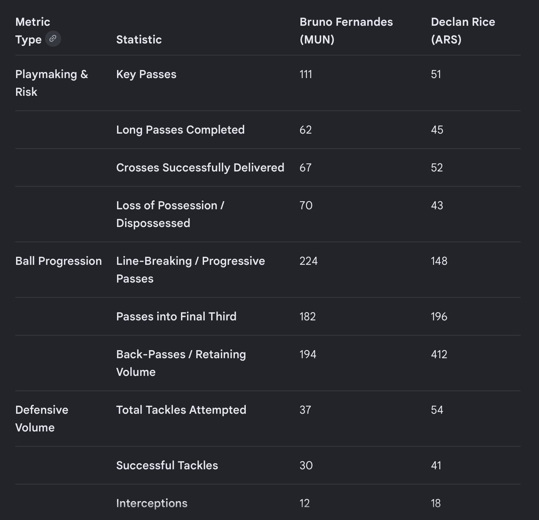Click Declan Rice's 412 back-passes value

coord(439,354)
